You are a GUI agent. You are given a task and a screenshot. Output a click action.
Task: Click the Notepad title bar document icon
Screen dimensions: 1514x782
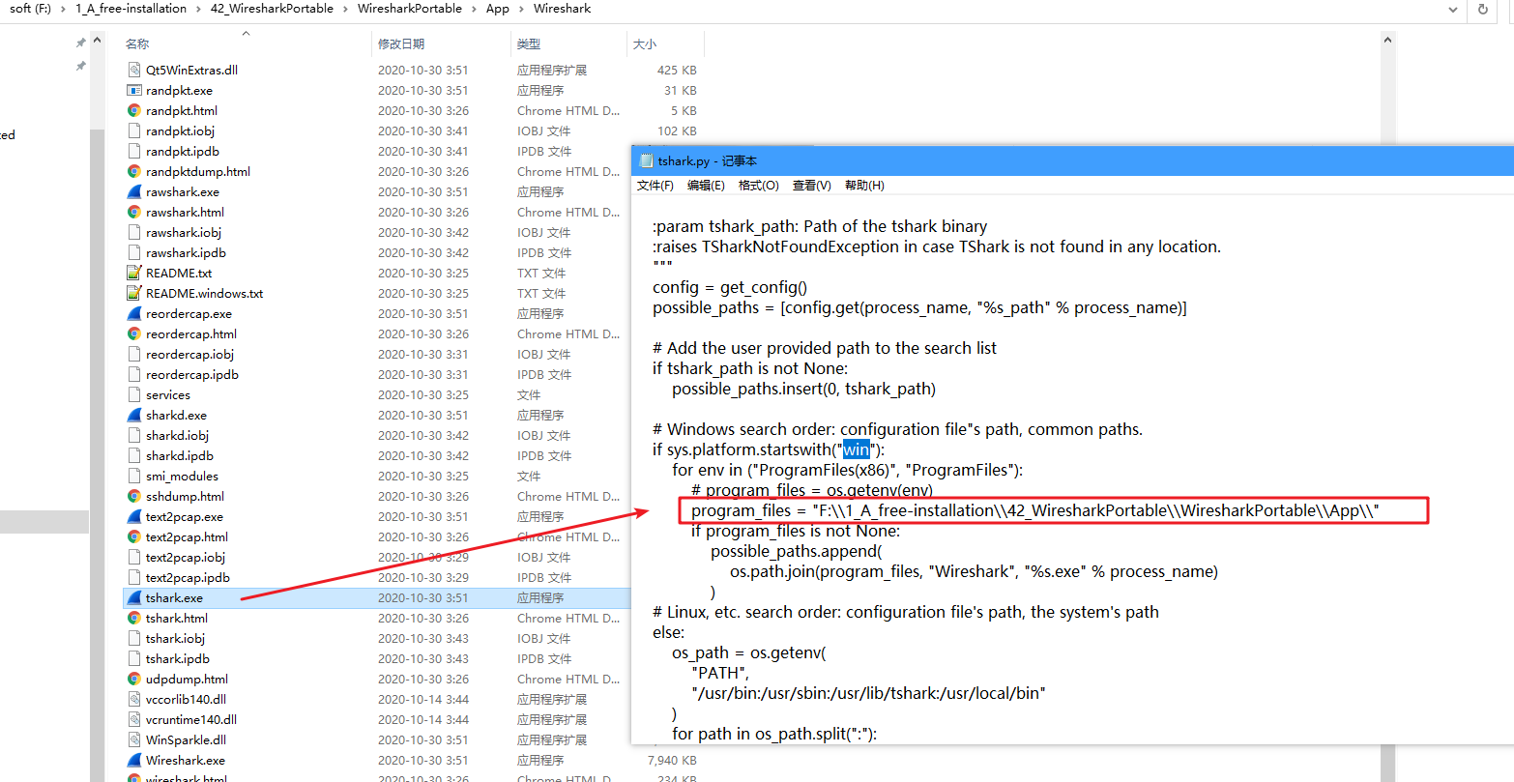[647, 160]
